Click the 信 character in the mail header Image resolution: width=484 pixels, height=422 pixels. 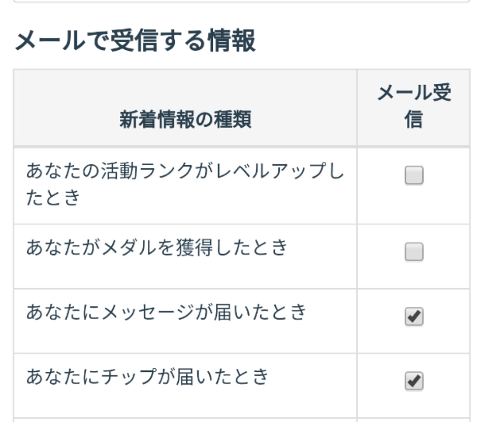click(x=414, y=120)
